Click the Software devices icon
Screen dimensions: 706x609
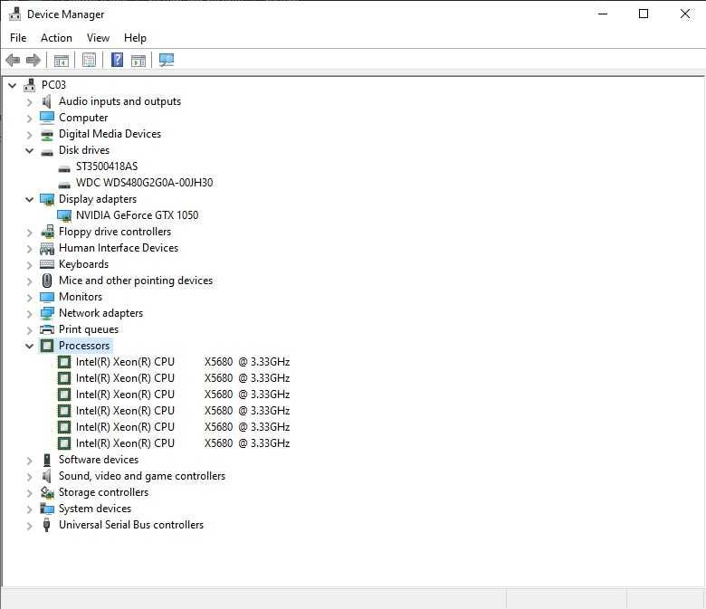47,460
